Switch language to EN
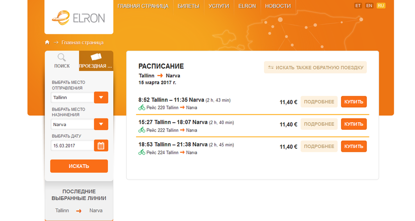The image size is (415, 221). point(369,6)
